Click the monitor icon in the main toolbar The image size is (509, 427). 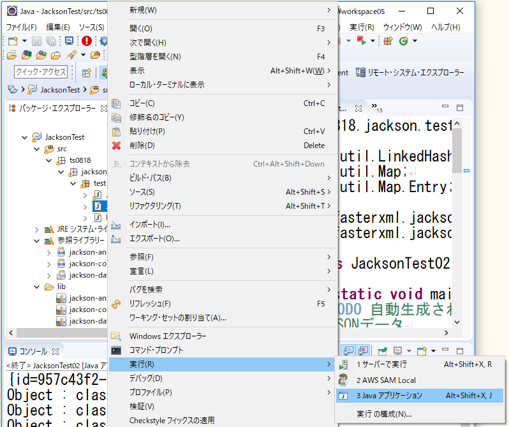[x=69, y=41]
